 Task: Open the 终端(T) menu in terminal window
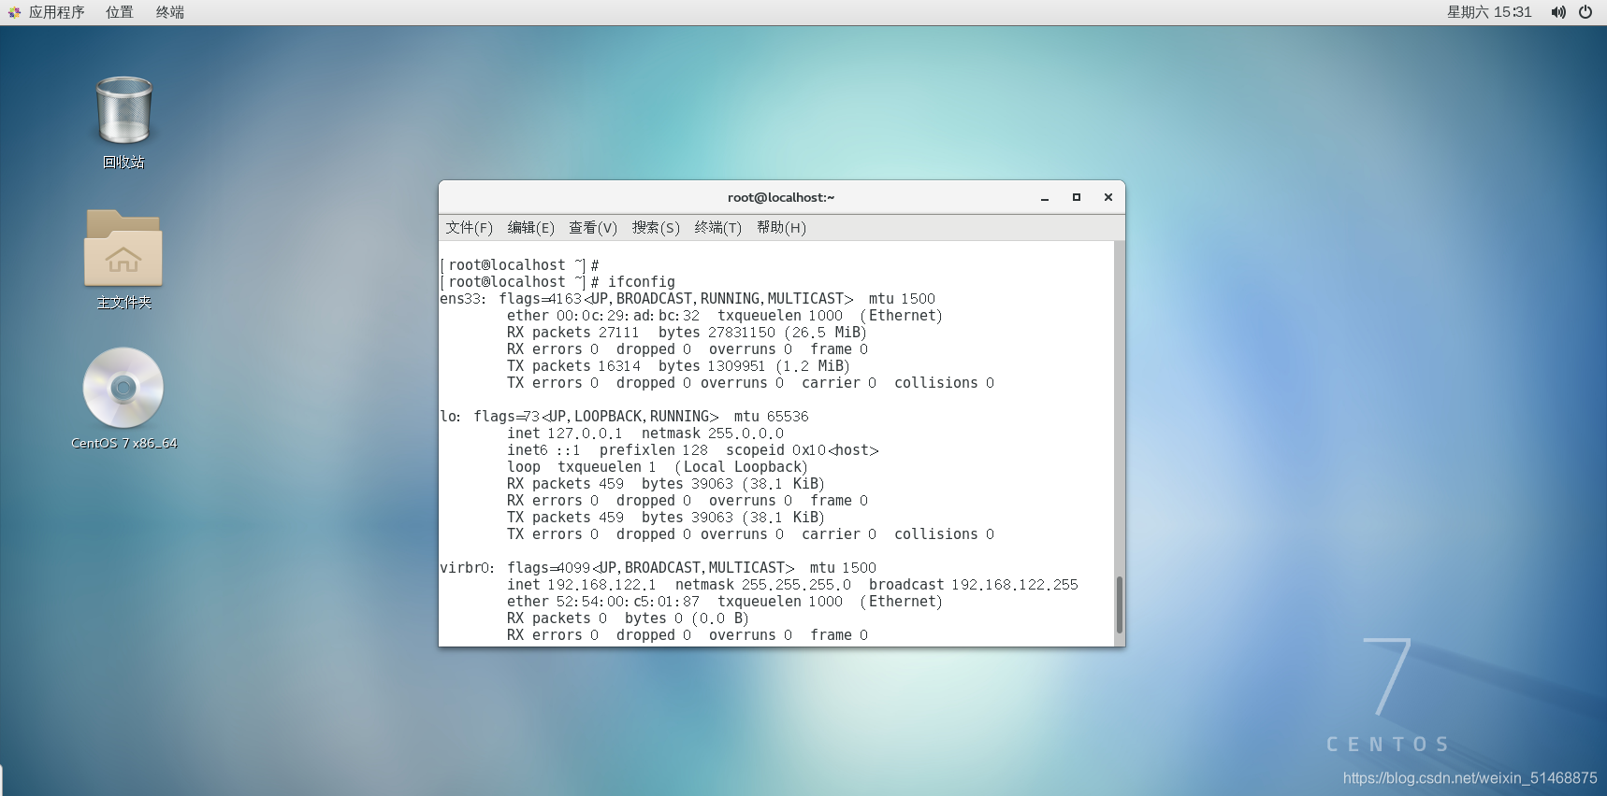tap(717, 227)
